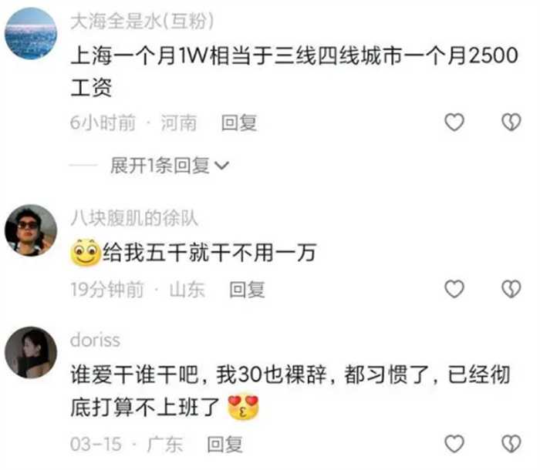
Task: Reply to the comment from 河南
Action: [x=239, y=123]
